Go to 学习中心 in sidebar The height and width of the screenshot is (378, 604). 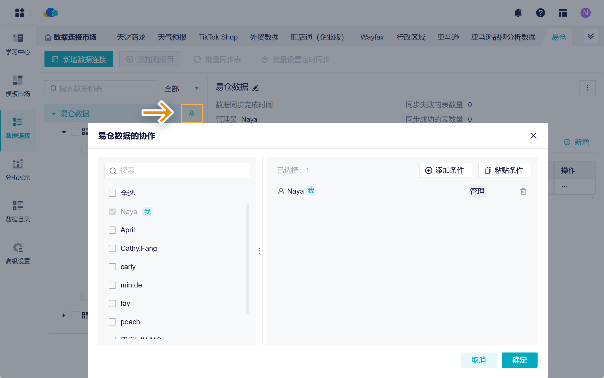click(x=18, y=45)
